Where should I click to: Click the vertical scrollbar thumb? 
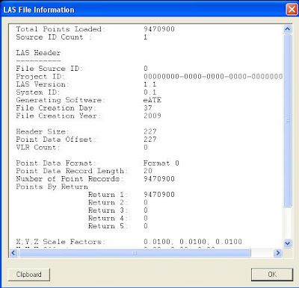287,120
